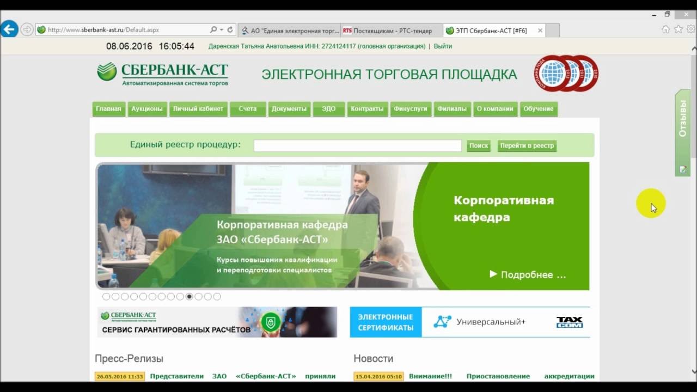Click the currently active filled carousel dot
The height and width of the screenshot is (392, 697).
[189, 297]
